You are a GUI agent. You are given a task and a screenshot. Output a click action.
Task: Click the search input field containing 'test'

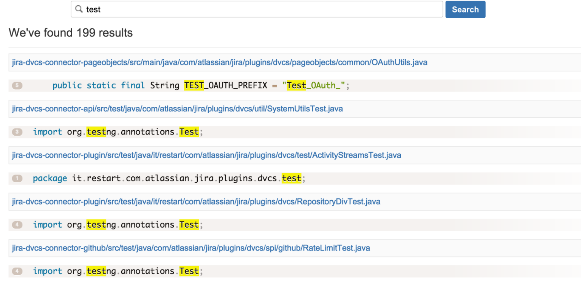[257, 9]
